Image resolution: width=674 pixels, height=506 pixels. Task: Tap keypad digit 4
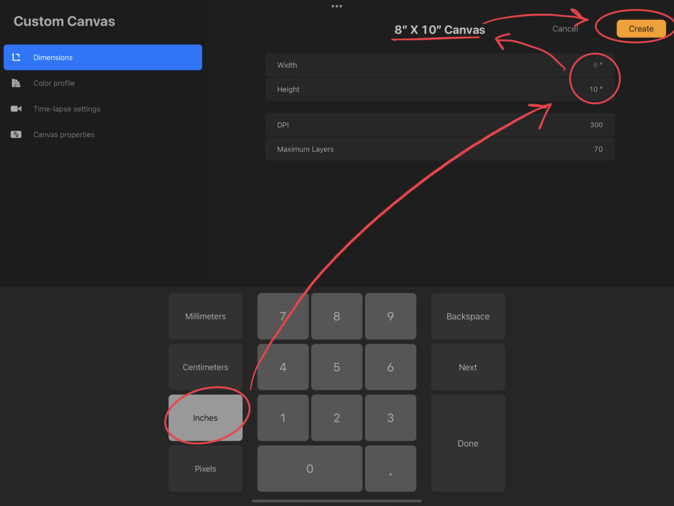(x=283, y=367)
